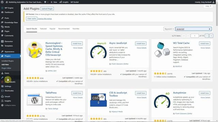This screenshot has width=218, height=122.
Task: Click the WP Engine sidebar icon
Action: click(2, 8)
